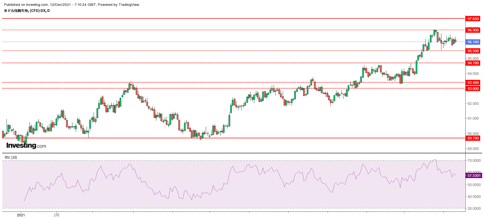Click the 70.0000 RSI axis value
Viewport: 484px width, 219px height.
pyautogui.click(x=474, y=160)
